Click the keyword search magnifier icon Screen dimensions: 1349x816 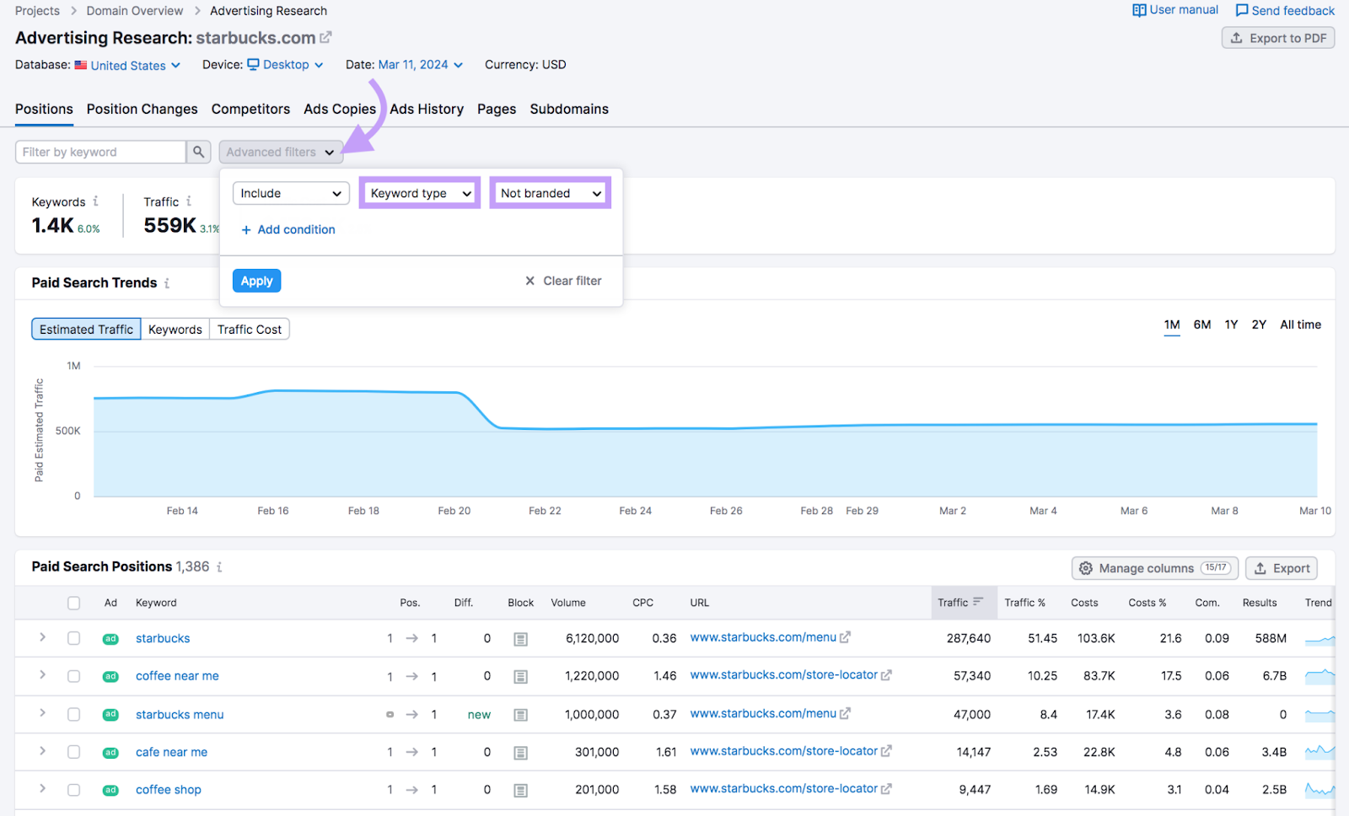(x=198, y=152)
